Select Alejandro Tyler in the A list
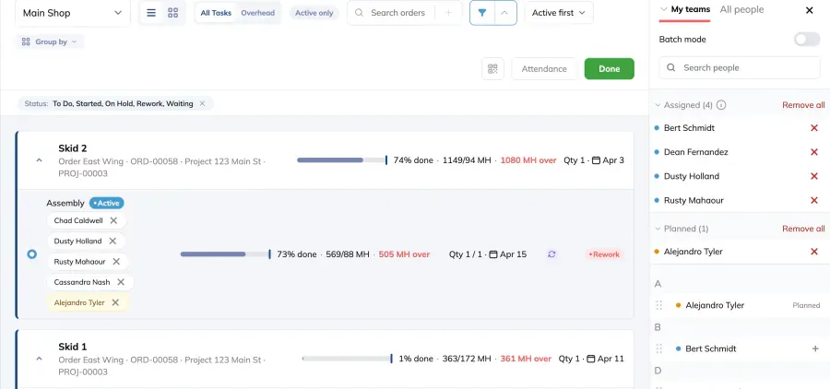The width and height of the screenshot is (830, 389). 715,305
